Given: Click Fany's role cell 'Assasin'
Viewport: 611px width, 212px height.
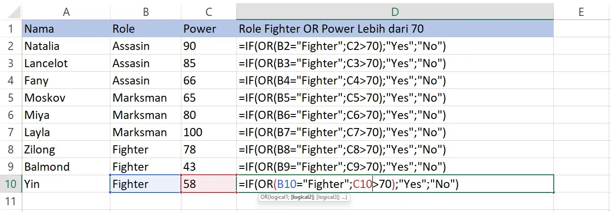Looking at the screenshot, I should coord(146,80).
